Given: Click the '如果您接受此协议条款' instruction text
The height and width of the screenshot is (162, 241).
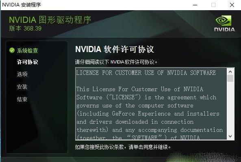Looking at the screenshot, I should 123,147.
